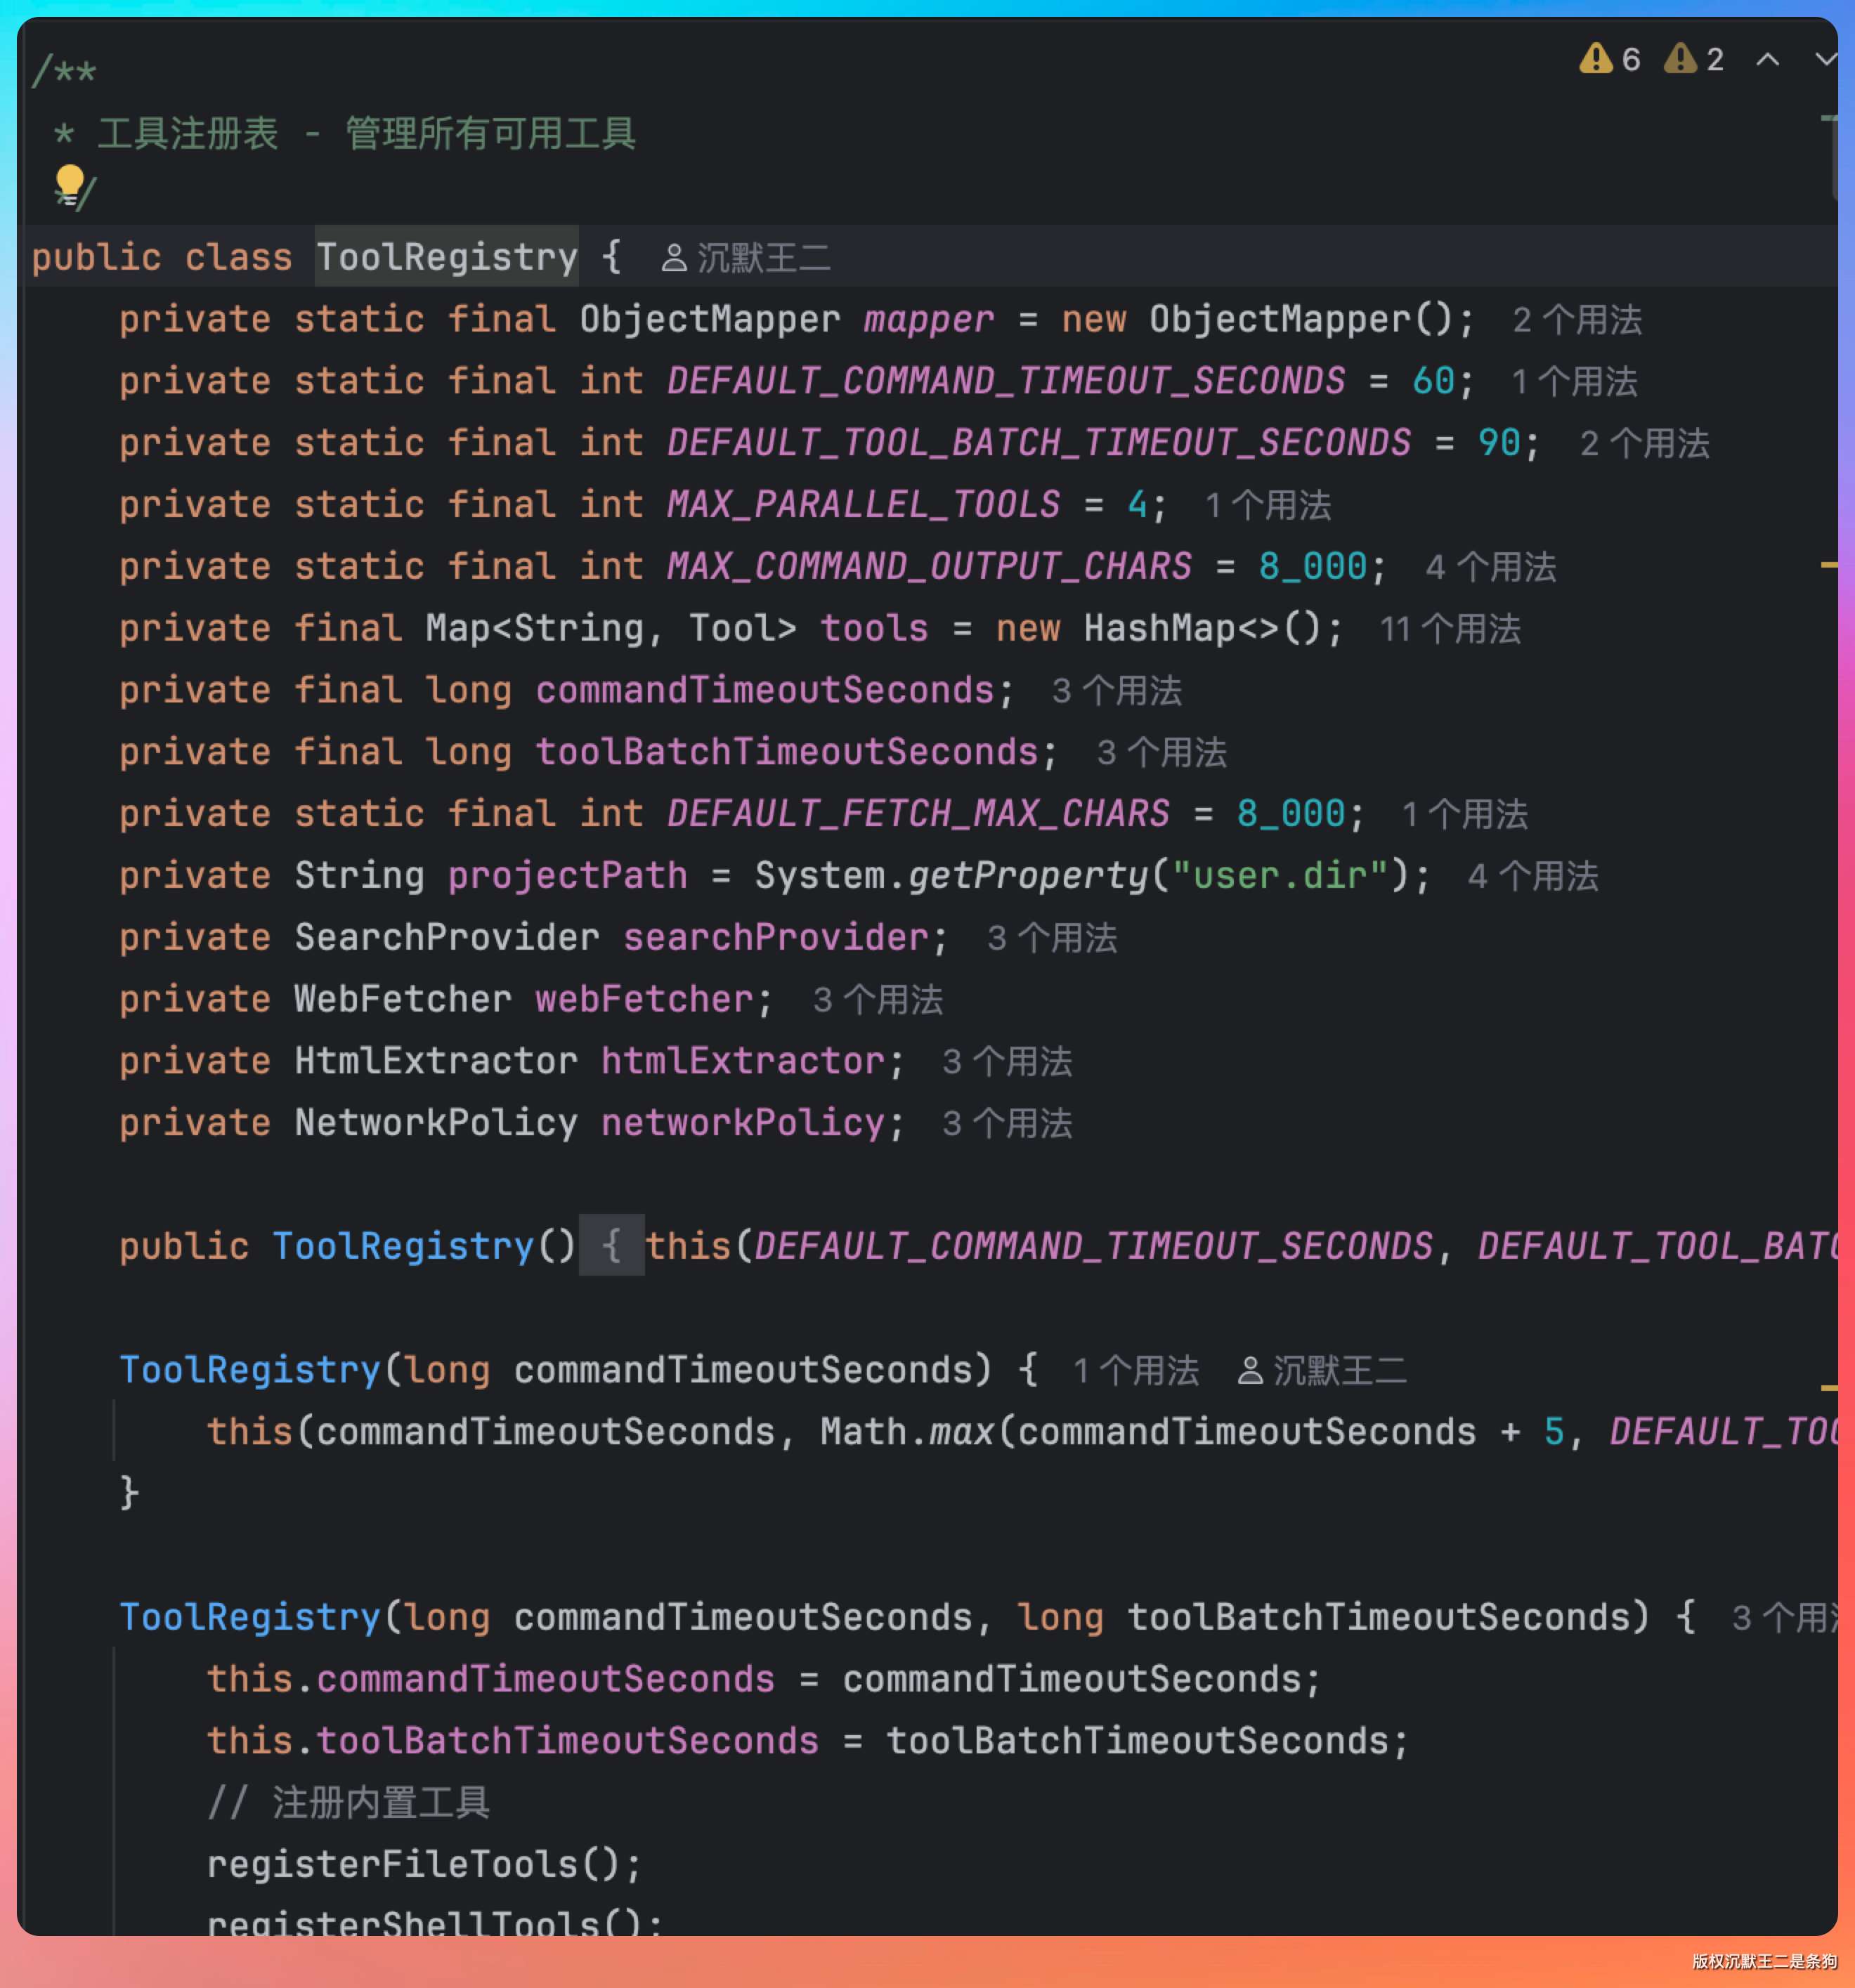Open '2 个用法' hint beside mapper field
Screen dimensions: 1855x1988
tap(1577, 320)
